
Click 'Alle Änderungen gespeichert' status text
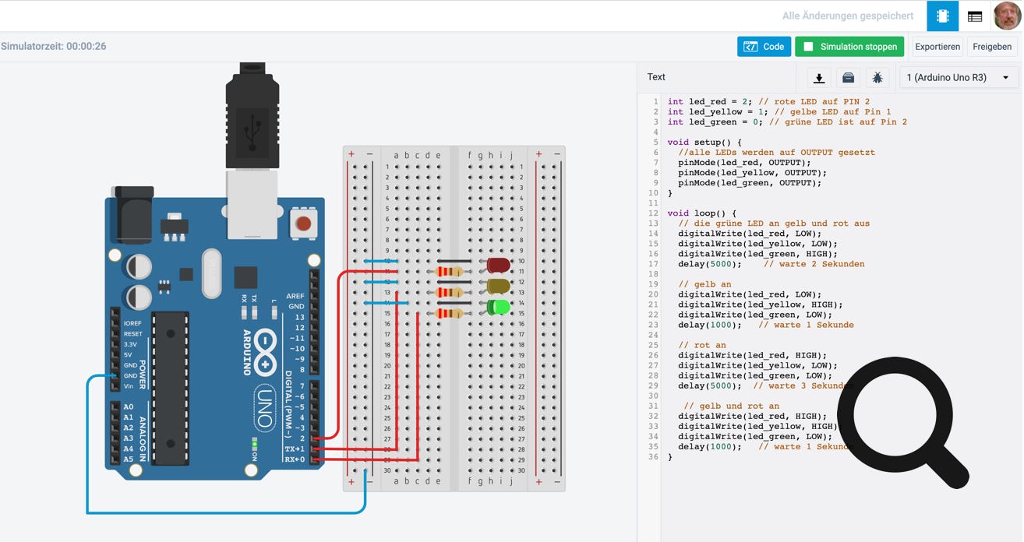pos(848,16)
